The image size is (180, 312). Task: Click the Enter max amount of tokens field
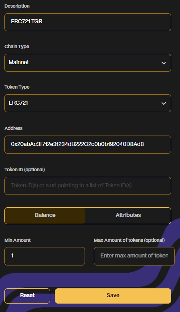(x=134, y=256)
